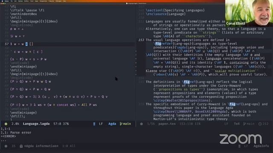The width and height of the screenshot is (273, 153).
Task: Click '\rnc\source{Language}' in paper.tex
Action: point(166,14)
